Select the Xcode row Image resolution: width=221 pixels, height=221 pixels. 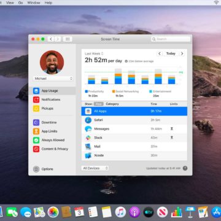pos(134,155)
